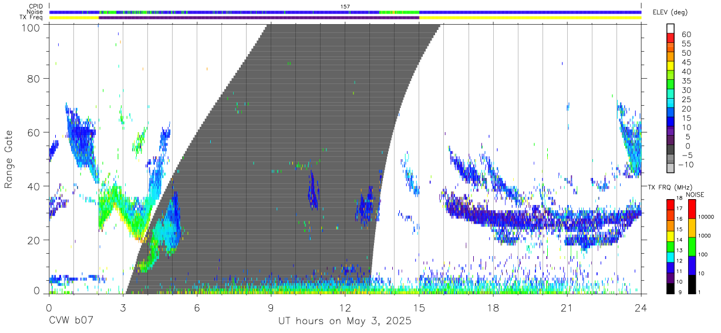Click the '45' label on the ELEV scale
This screenshot has width=721, height=333.
(x=686, y=62)
